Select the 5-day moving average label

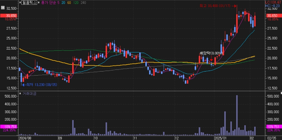point(59,2)
